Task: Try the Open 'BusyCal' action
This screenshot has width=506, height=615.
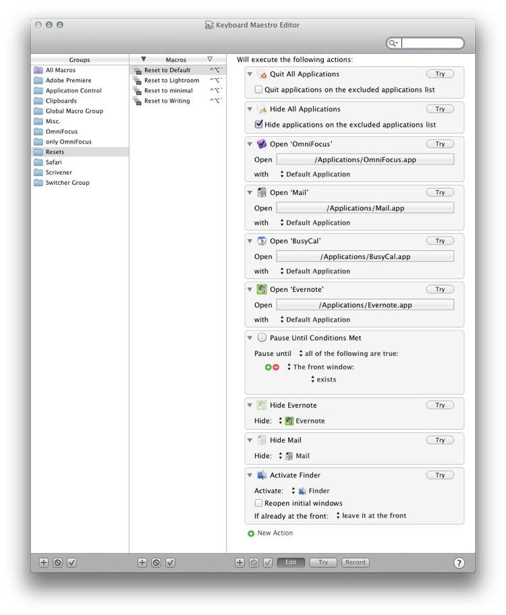Action: (x=440, y=241)
